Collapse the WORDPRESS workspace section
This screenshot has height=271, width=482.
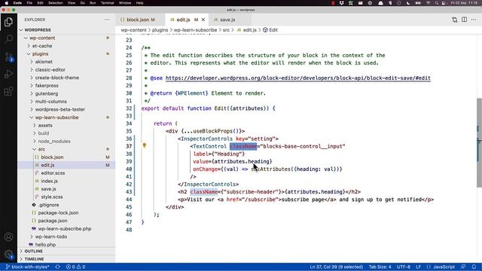tap(66, 30)
